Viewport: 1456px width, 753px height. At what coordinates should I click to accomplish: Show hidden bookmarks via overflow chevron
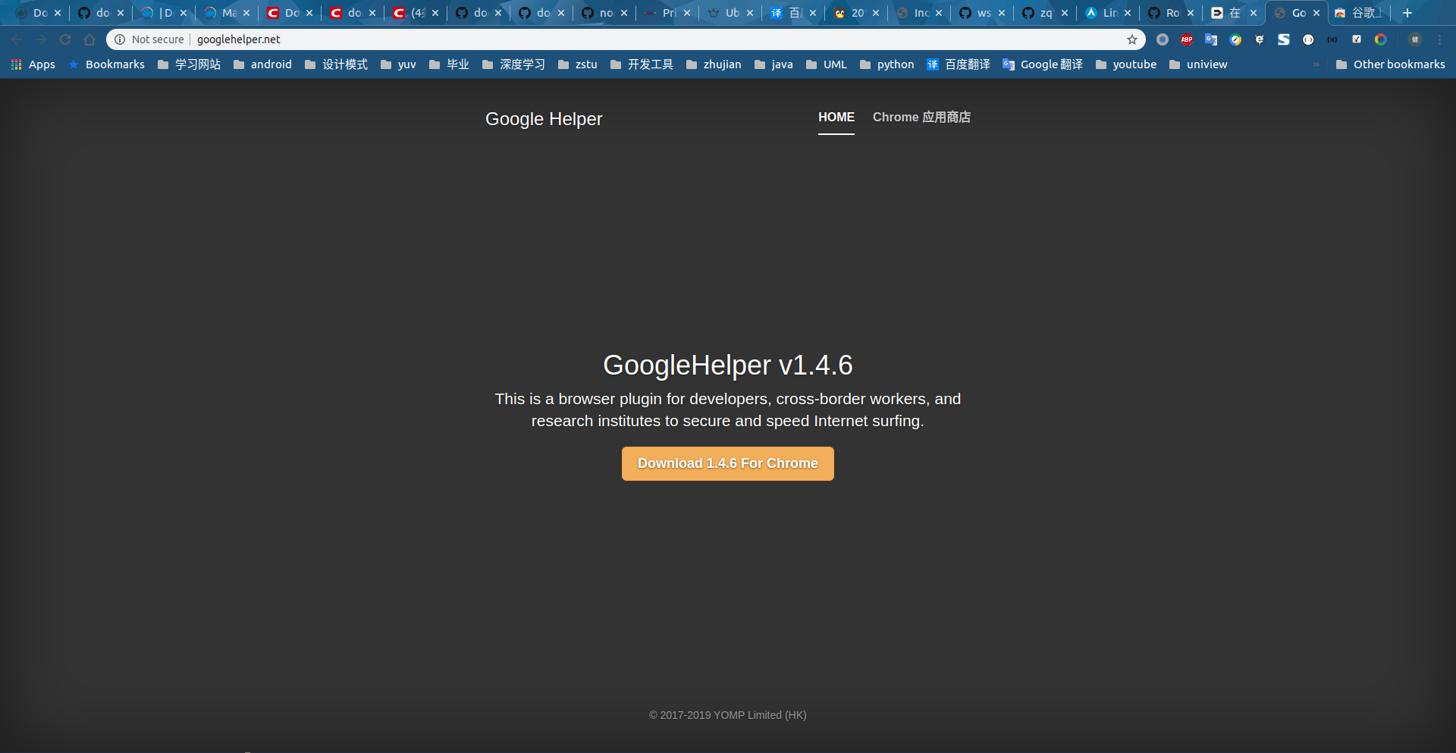[1316, 64]
